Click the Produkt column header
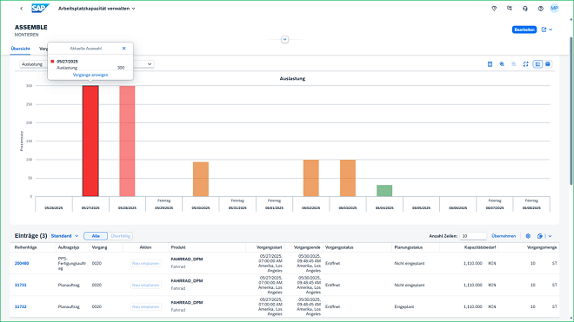This screenshot has height=322, width=574. pos(178,247)
